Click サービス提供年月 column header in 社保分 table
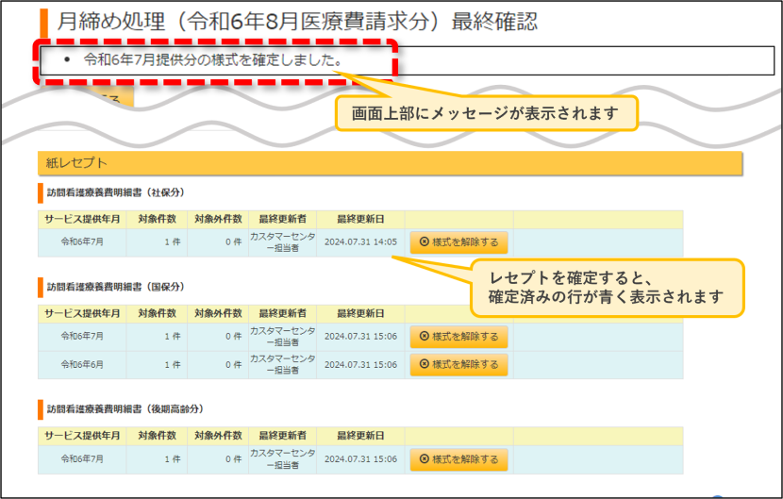This screenshot has width=783, height=499. click(x=82, y=219)
